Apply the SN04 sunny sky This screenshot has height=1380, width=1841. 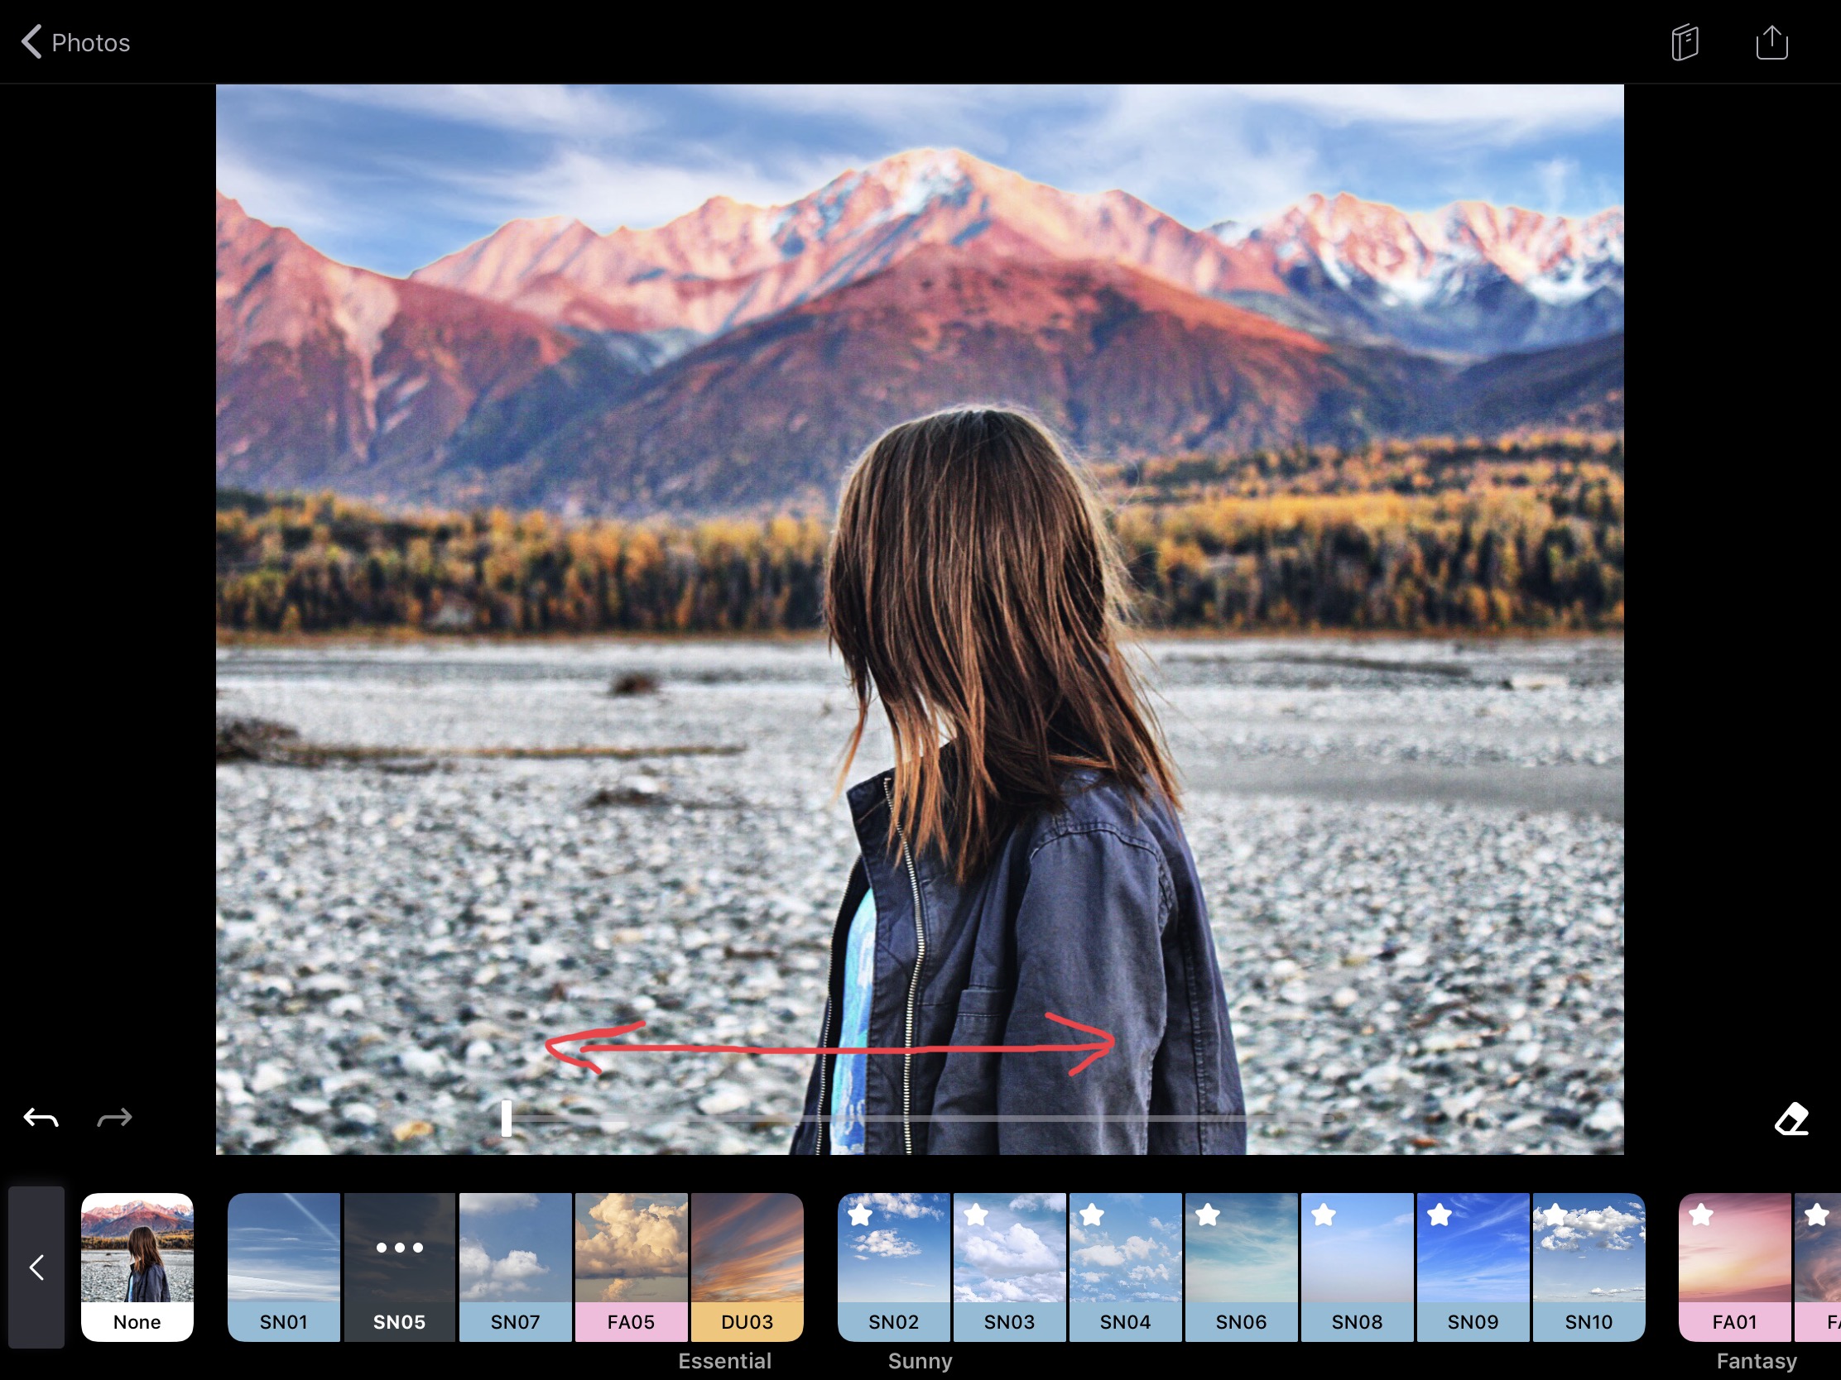point(1125,1266)
